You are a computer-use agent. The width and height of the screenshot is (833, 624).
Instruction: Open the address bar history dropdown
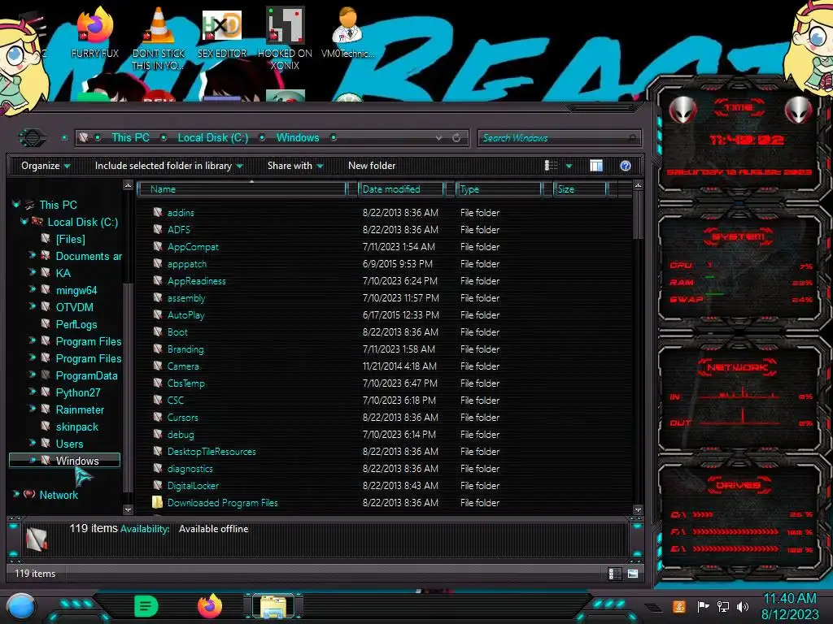pos(438,138)
